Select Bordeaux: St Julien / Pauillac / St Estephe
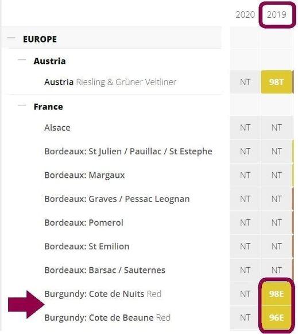 (128, 151)
